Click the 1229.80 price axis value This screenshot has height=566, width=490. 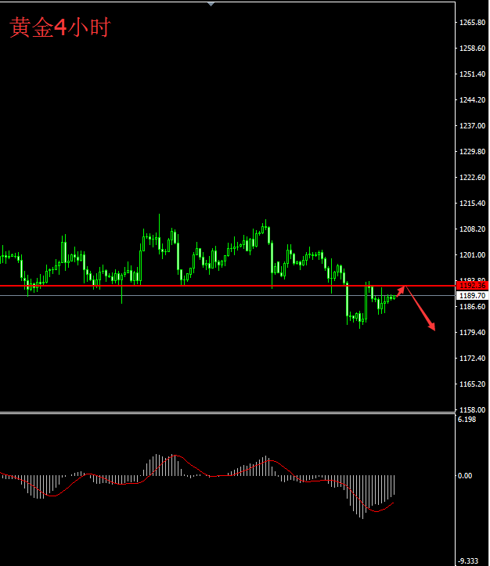pos(472,152)
